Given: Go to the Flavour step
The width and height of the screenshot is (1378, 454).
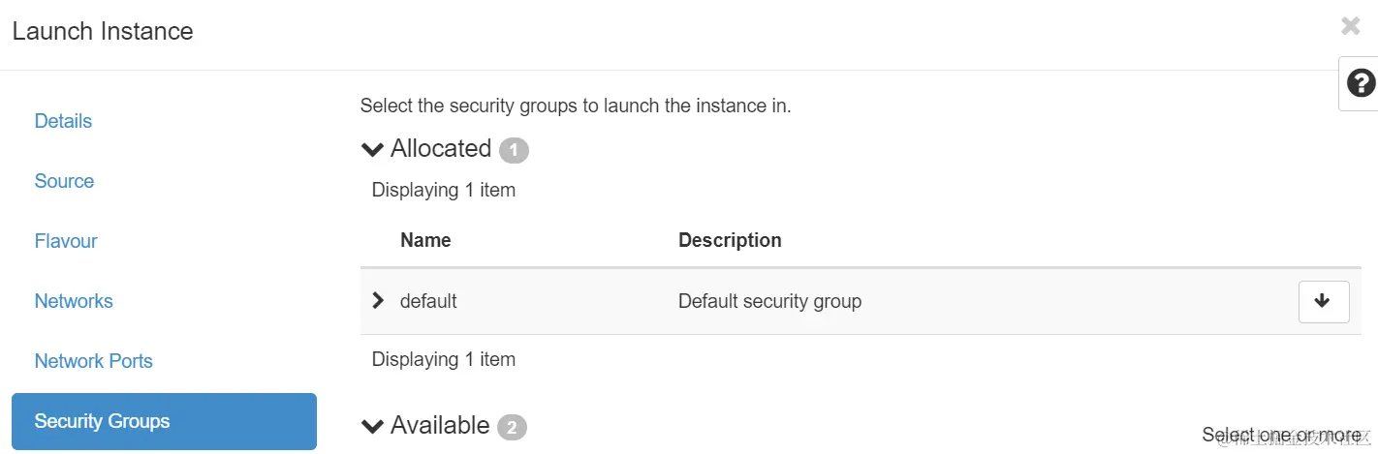Looking at the screenshot, I should 66,241.
